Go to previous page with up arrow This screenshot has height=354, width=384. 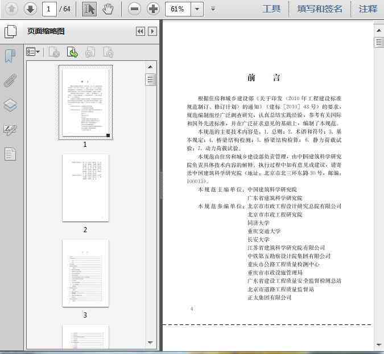click(11, 9)
